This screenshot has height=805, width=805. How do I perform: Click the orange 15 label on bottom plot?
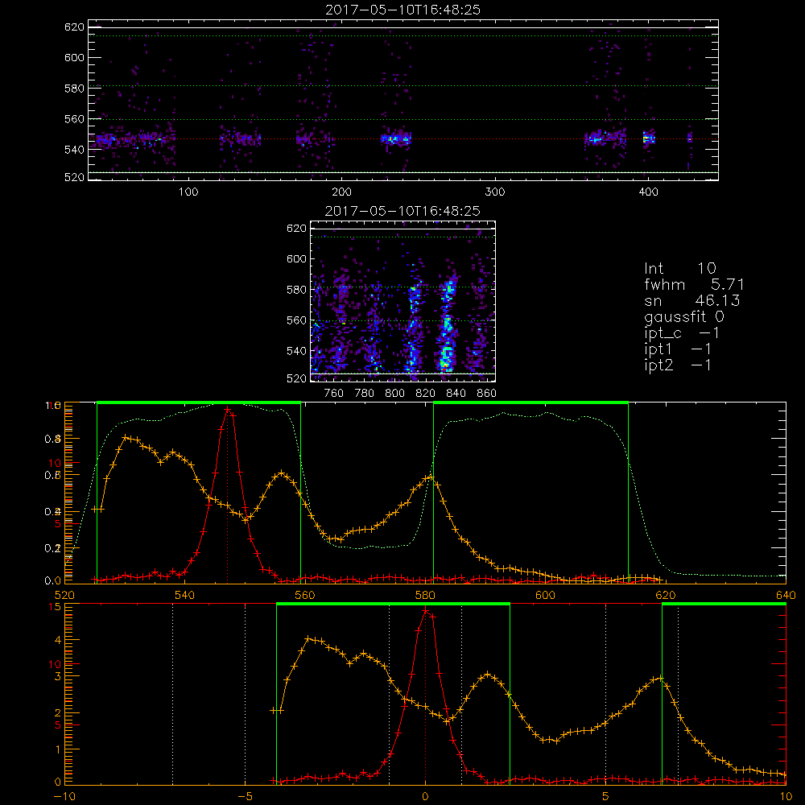coord(56,607)
